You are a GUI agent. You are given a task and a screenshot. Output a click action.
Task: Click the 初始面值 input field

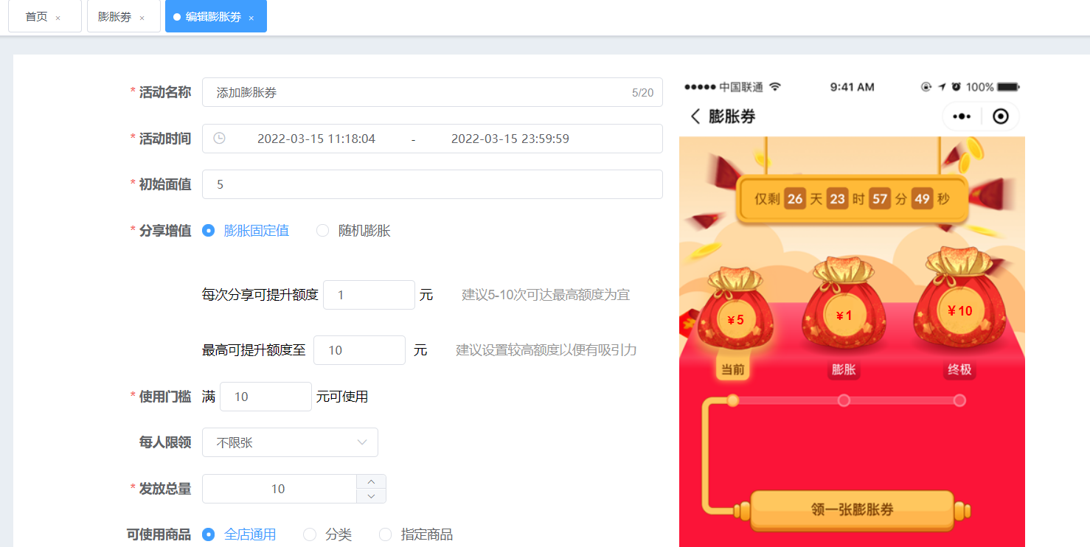432,184
